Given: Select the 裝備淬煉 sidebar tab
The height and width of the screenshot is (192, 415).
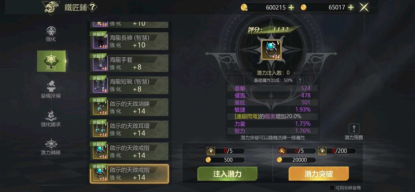Looking at the screenshot, I should pos(51,90).
